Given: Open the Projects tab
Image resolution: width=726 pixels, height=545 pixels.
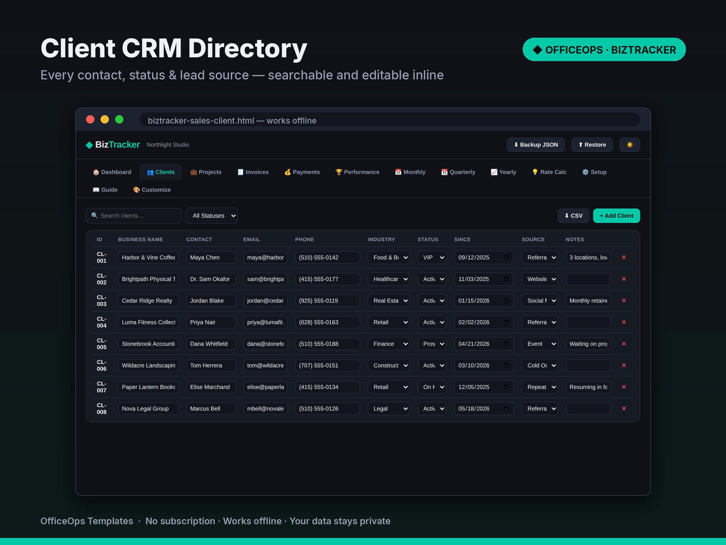Looking at the screenshot, I should (x=206, y=172).
